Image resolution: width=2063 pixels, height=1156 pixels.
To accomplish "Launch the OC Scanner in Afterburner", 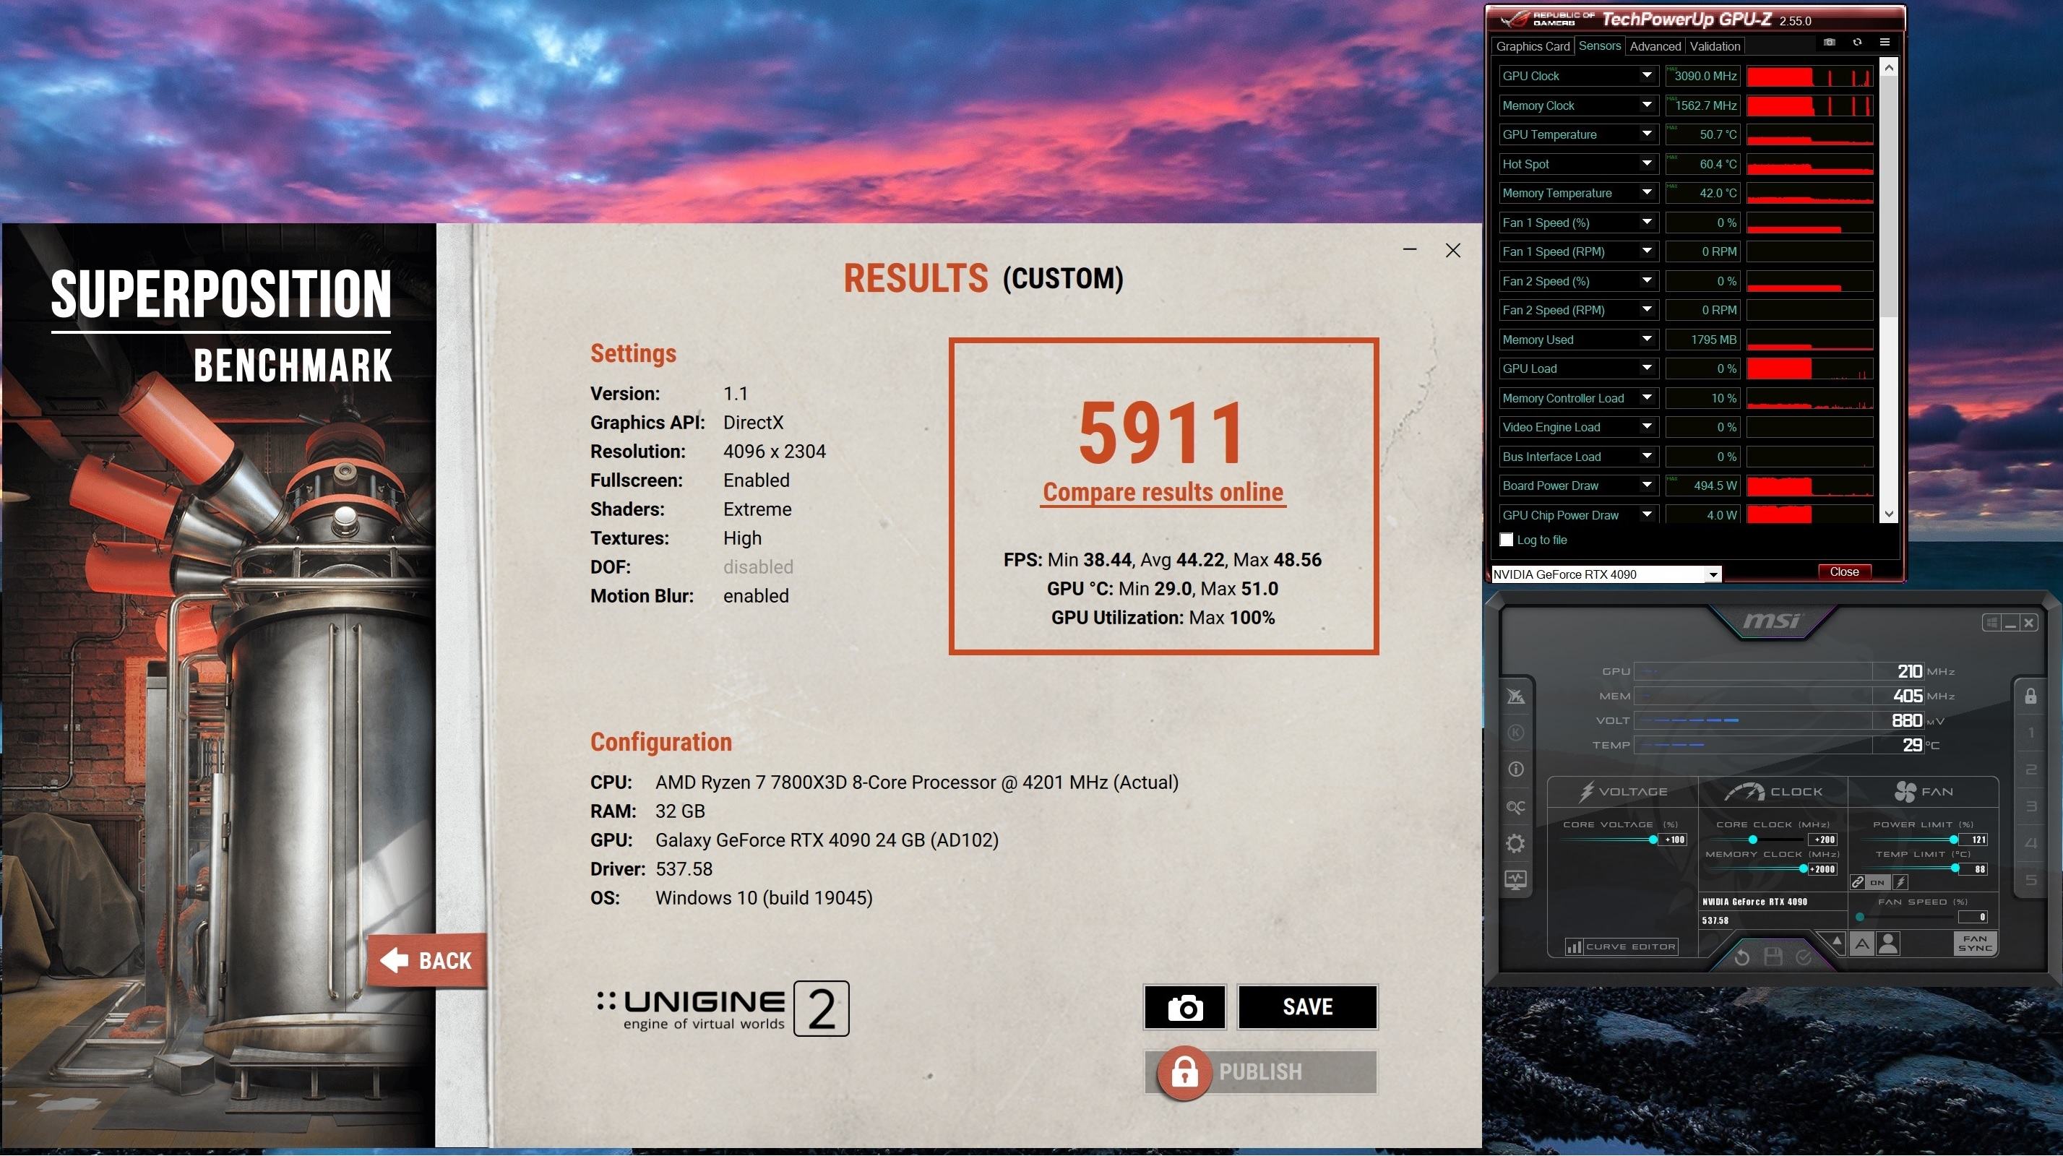I will pyautogui.click(x=1516, y=807).
